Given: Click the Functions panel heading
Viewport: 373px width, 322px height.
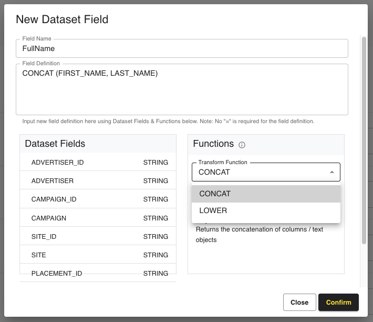Looking at the screenshot, I should point(213,144).
